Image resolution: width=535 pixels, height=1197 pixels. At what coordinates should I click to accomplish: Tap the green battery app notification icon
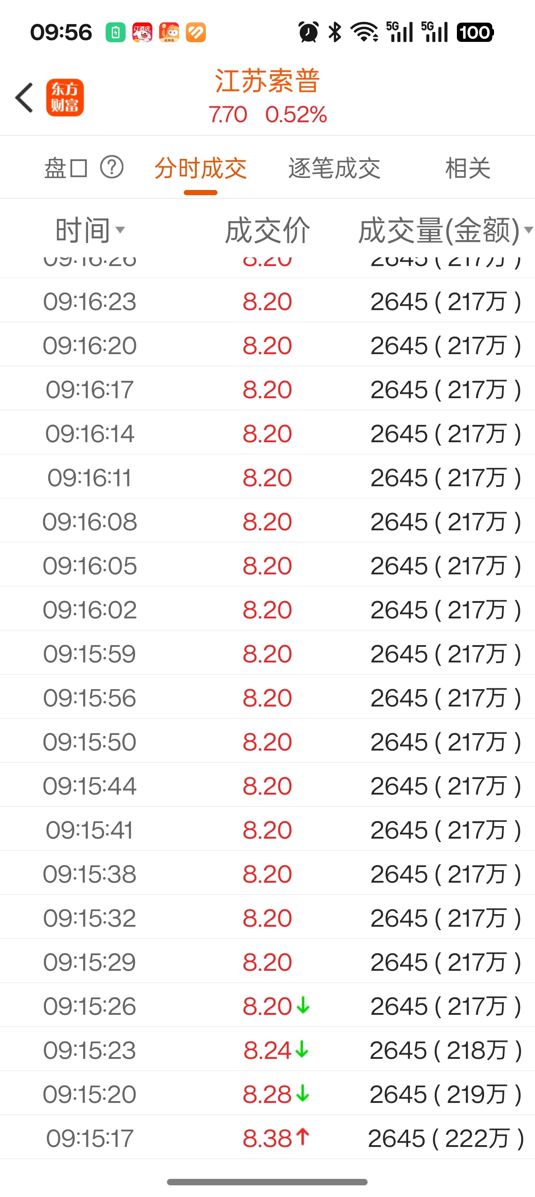(x=115, y=32)
